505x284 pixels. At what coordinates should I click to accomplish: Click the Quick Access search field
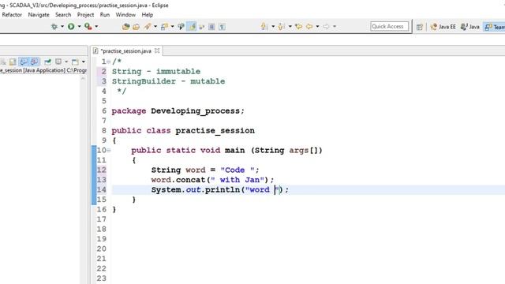coord(389,26)
